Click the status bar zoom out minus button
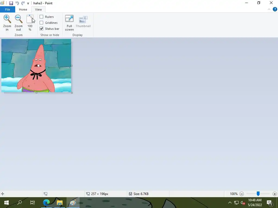This screenshot has height=208, width=278. click(x=241, y=194)
